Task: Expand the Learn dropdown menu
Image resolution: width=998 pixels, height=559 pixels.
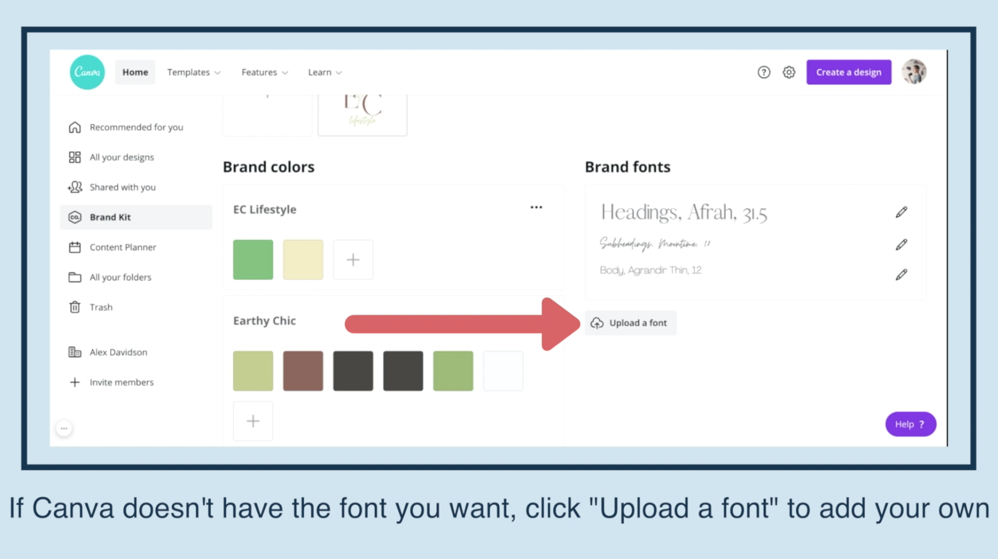Action: click(325, 72)
